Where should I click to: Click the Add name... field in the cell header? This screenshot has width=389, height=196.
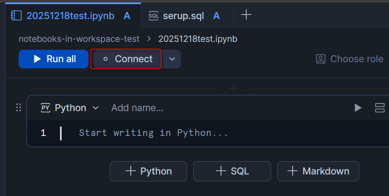(137, 108)
